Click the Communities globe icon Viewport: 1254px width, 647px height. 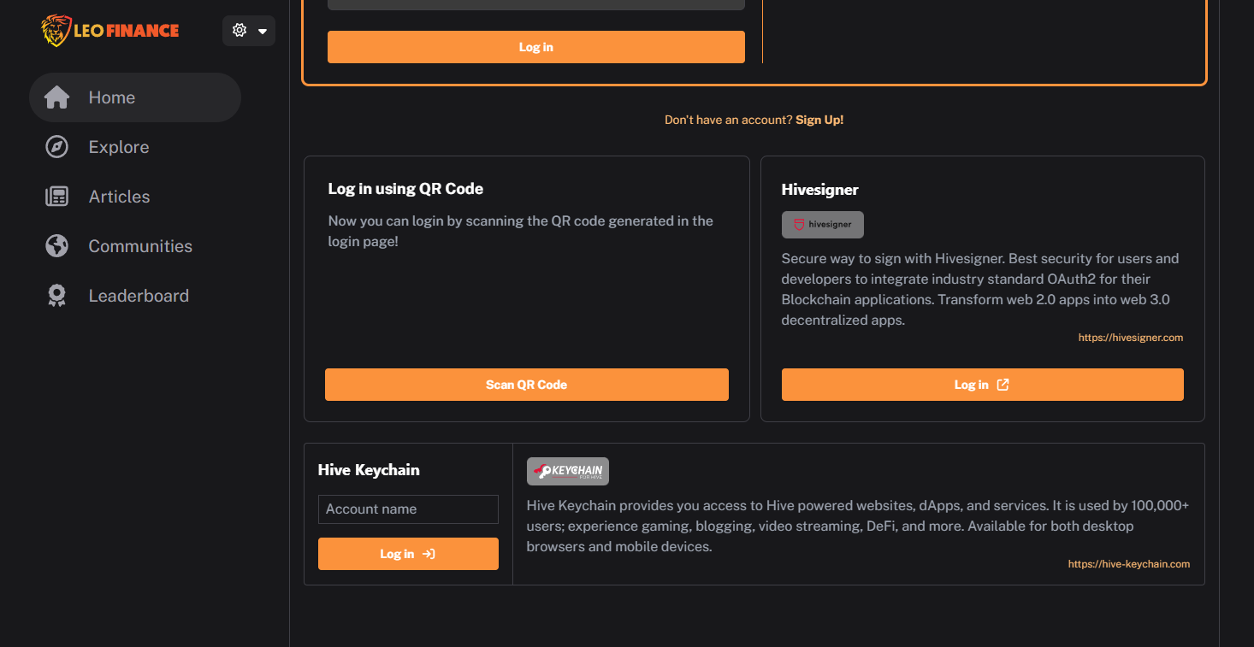click(57, 246)
